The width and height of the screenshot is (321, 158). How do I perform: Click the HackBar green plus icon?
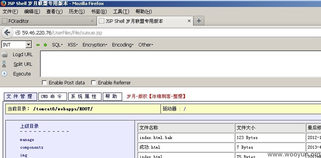(x=45, y=45)
